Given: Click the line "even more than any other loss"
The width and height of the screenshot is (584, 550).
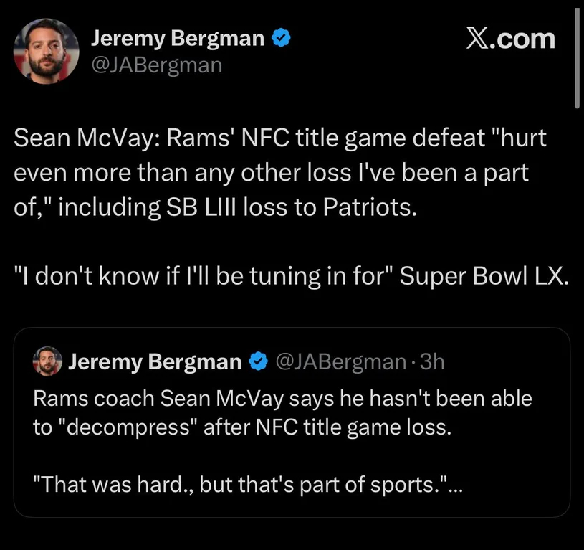Looking at the screenshot, I should click(275, 173).
